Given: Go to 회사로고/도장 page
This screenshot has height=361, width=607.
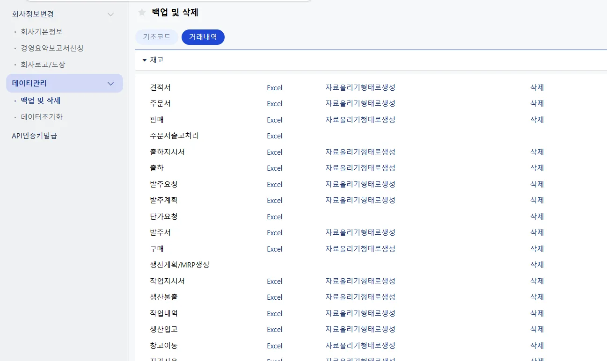Looking at the screenshot, I should tap(43, 65).
